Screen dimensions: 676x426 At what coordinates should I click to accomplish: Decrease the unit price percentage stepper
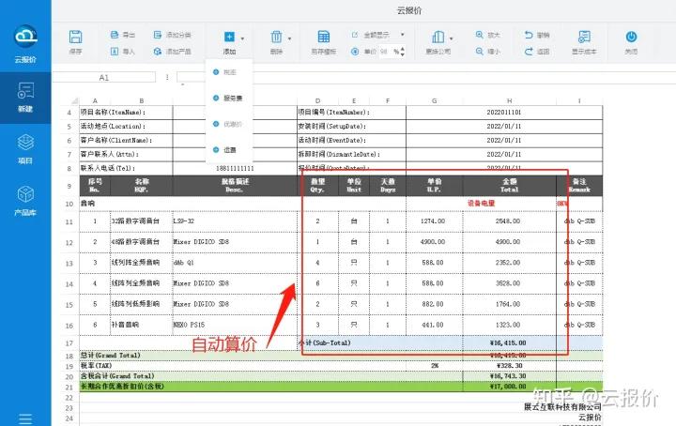(403, 54)
